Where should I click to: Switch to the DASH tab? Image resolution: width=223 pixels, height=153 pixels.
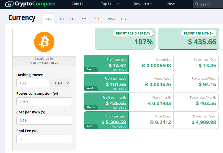[111, 19]
